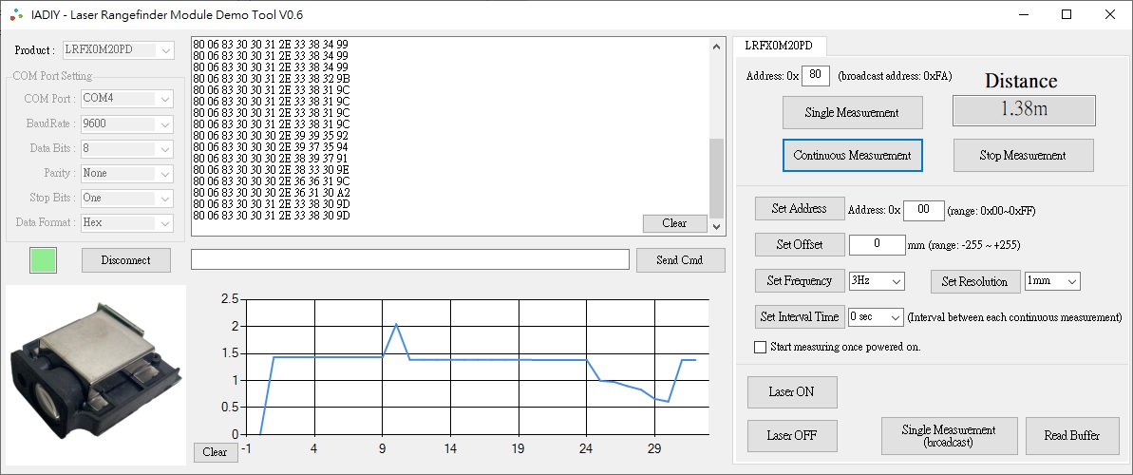Expand the resolution 1mm dropdown

click(1052, 281)
